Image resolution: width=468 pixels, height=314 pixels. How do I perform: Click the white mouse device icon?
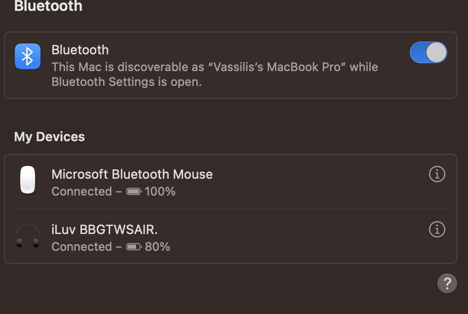pos(27,180)
